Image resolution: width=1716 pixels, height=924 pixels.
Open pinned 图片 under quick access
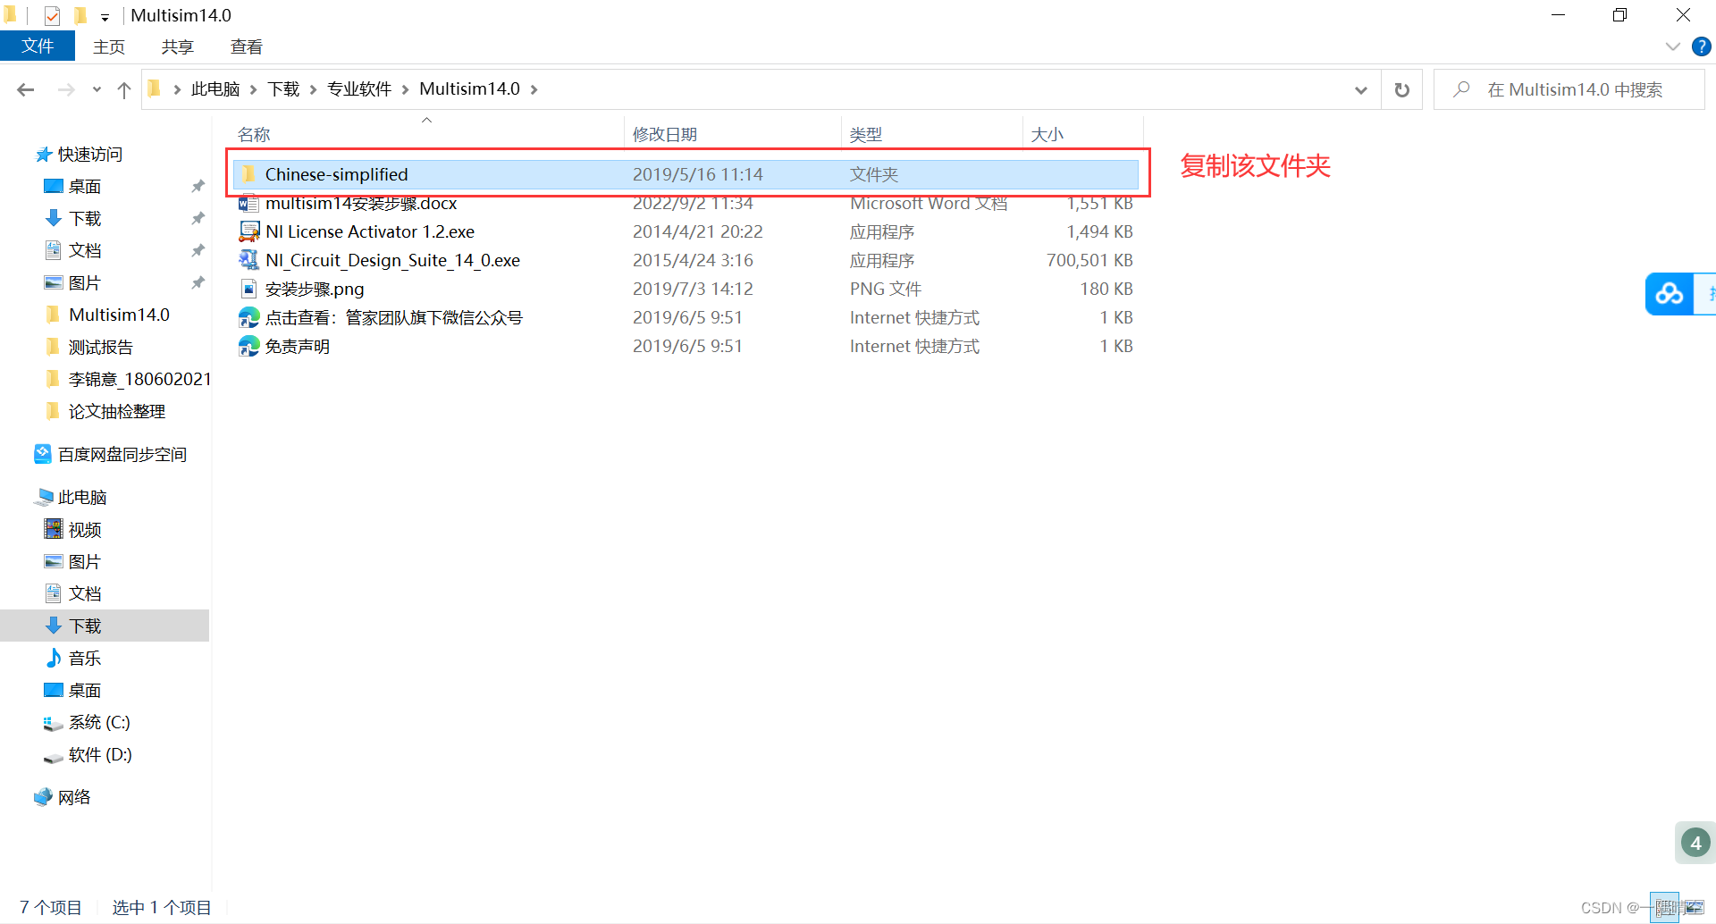coord(85,283)
